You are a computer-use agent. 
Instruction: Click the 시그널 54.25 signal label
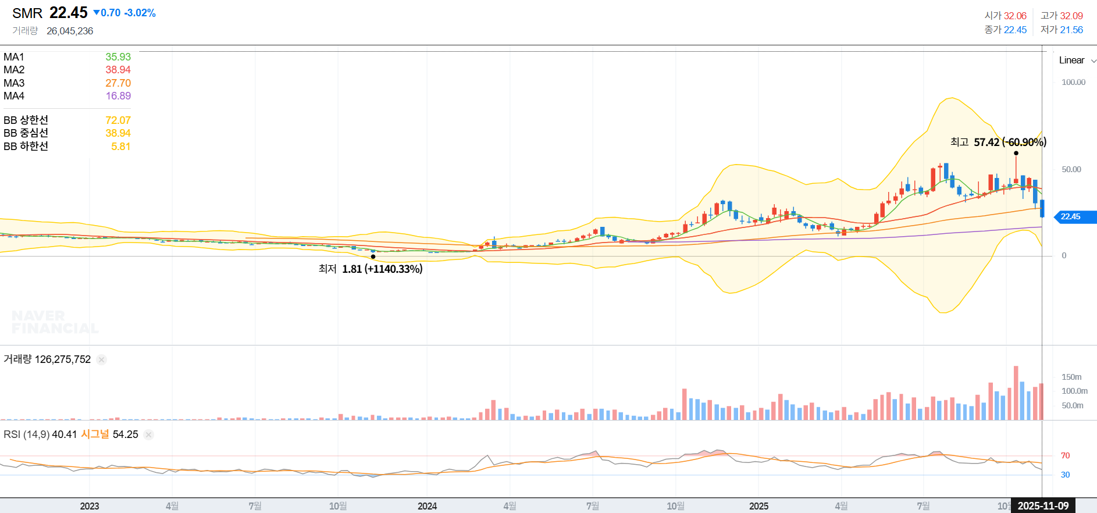[x=109, y=434]
